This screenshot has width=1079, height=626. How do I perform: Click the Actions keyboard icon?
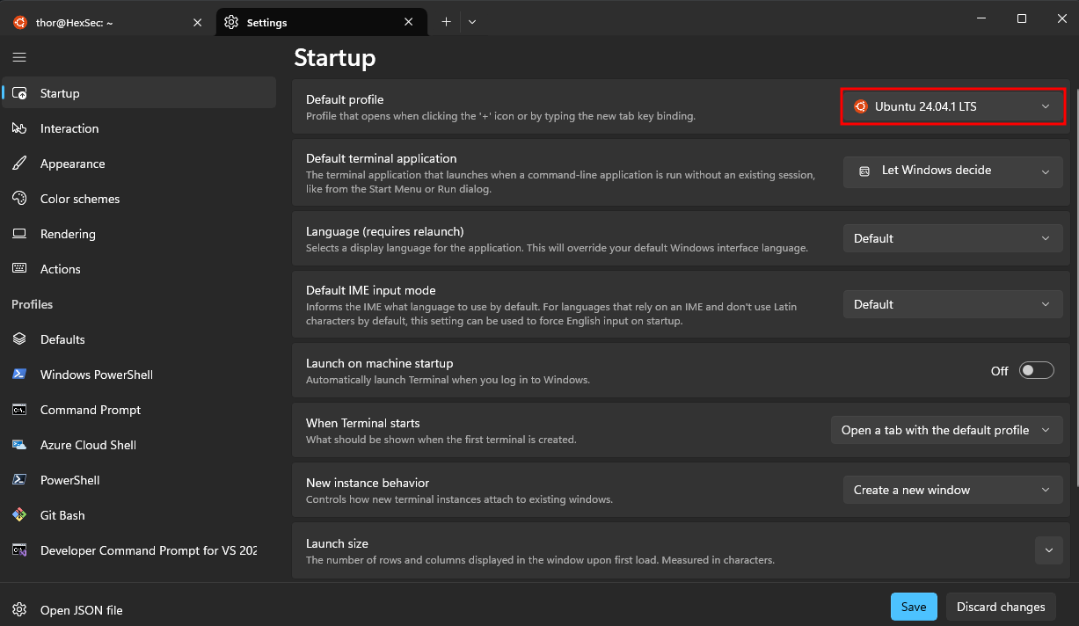19,269
